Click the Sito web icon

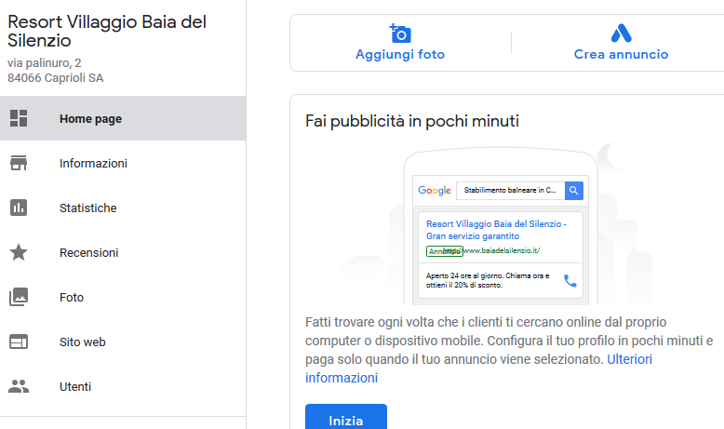[18, 342]
